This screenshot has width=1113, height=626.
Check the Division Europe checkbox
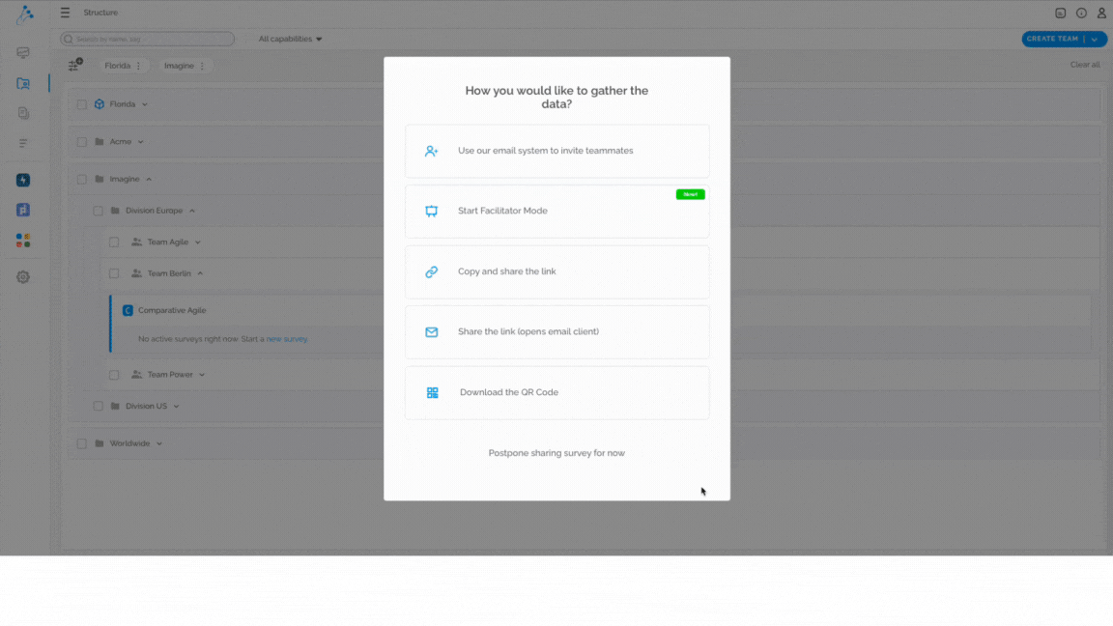98,211
